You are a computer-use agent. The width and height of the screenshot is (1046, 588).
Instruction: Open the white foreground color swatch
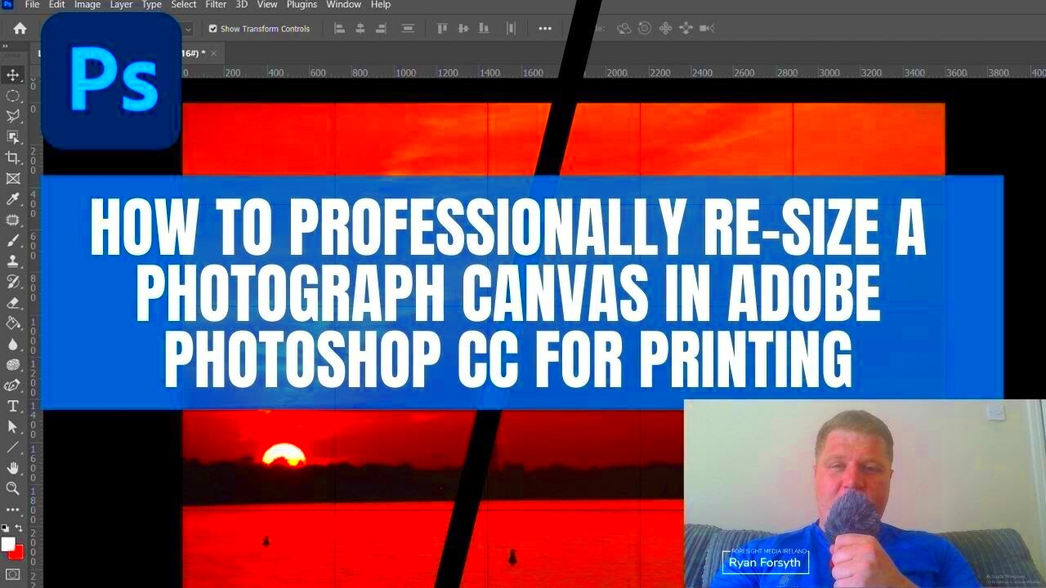(8, 544)
